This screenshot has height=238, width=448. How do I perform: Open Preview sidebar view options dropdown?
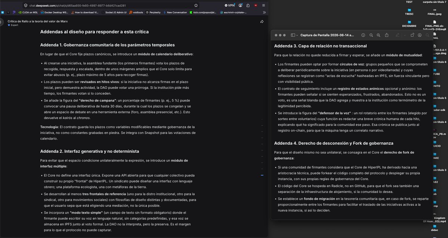tap(297, 35)
